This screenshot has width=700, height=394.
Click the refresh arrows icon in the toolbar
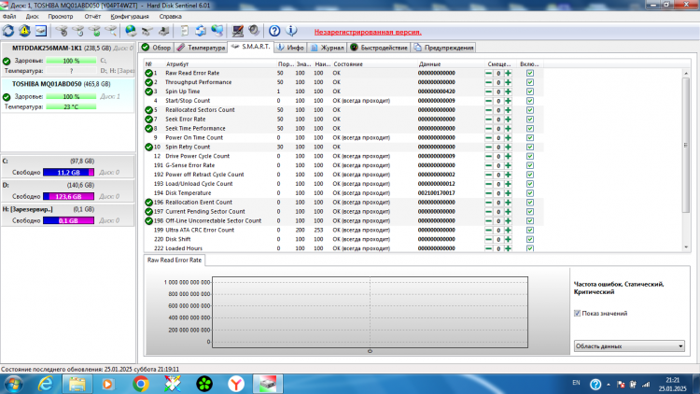click(x=8, y=31)
